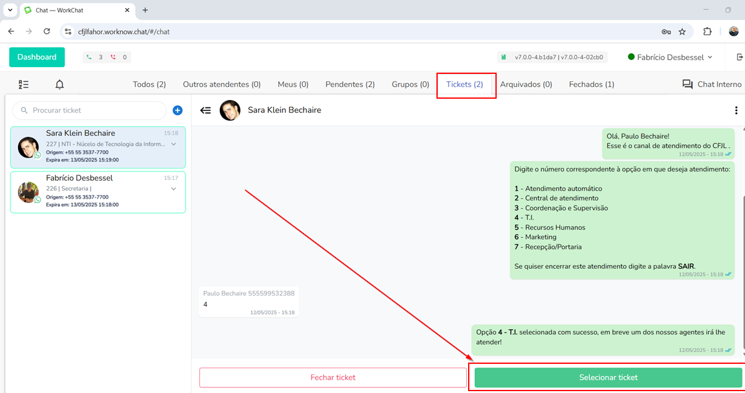Open browser extensions puzzle icon
745x393 pixels.
[x=707, y=32]
